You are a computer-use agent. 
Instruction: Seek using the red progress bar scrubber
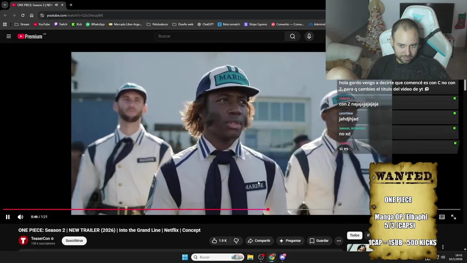(268, 210)
